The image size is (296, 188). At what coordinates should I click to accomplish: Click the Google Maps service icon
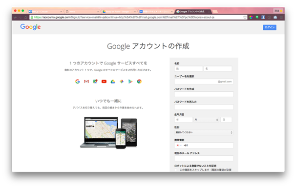click(x=95, y=82)
